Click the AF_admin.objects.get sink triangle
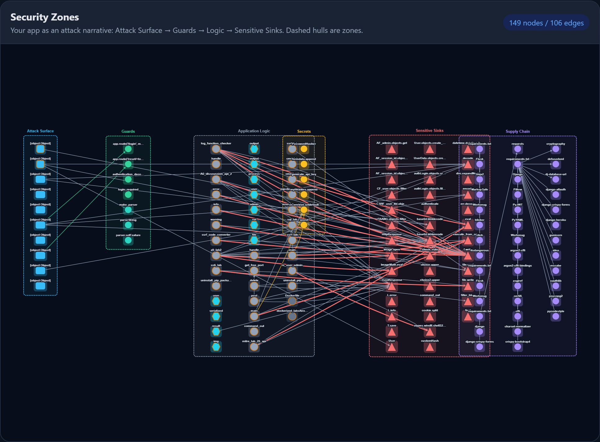 (x=392, y=150)
